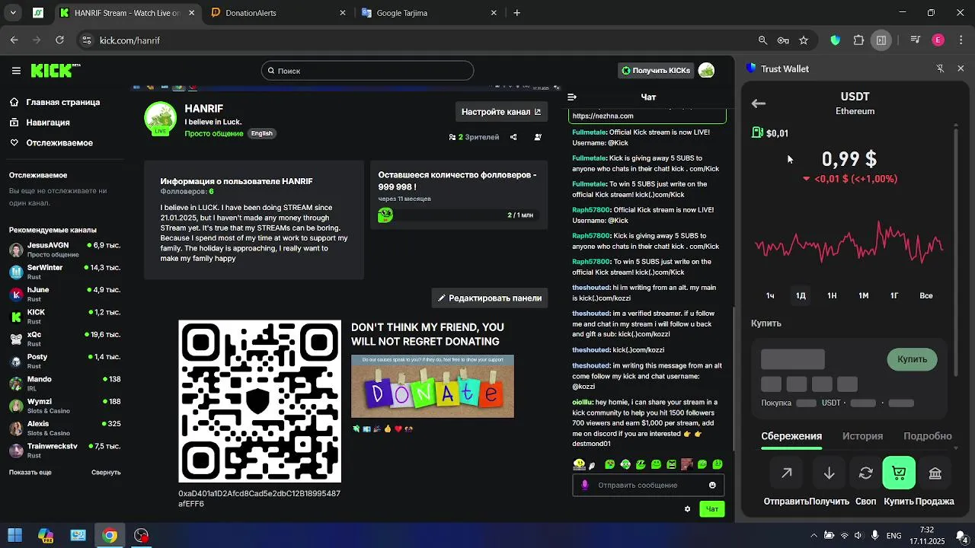Image resolution: width=975 pixels, height=548 pixels.
Task: Click the zoom magnifier in address bar
Action: [x=762, y=40]
